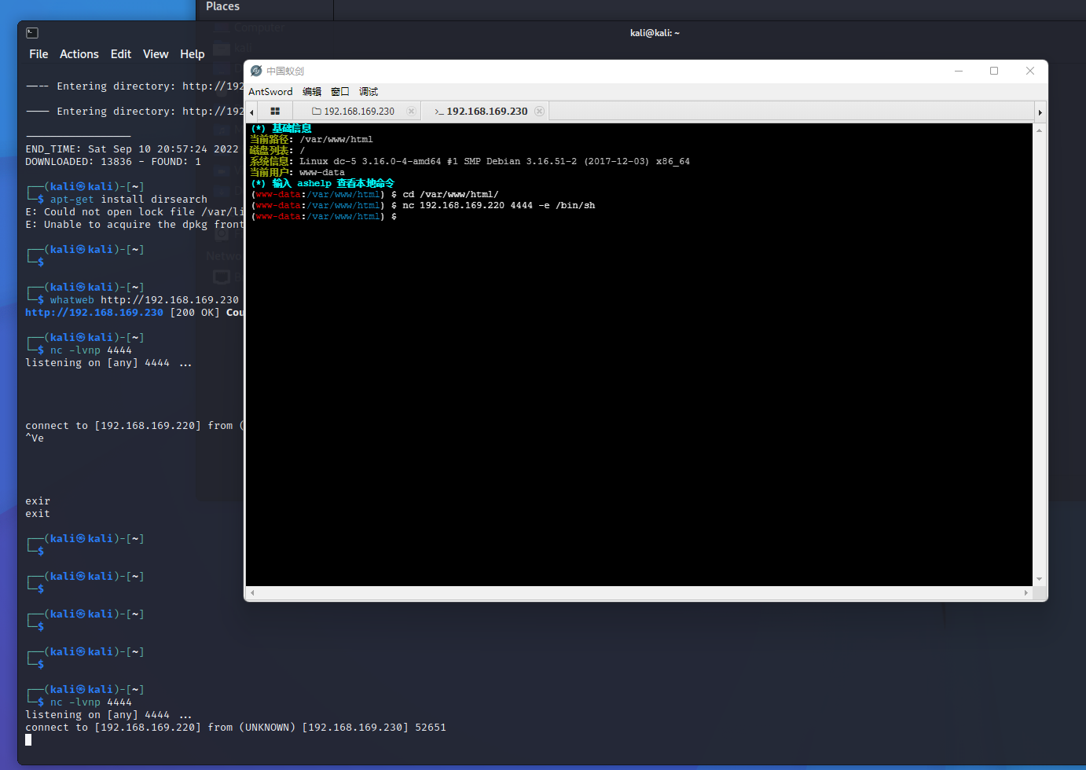This screenshot has height=770, width=1086.
Task: Open the 窗口 menu in AntSword
Action: pyautogui.click(x=340, y=92)
